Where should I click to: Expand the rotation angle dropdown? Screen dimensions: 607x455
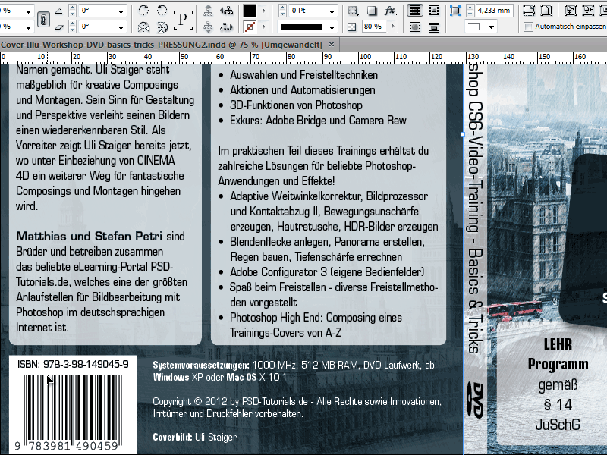pos(121,11)
